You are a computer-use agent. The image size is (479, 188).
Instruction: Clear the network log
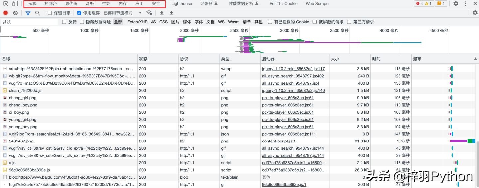(15, 13)
